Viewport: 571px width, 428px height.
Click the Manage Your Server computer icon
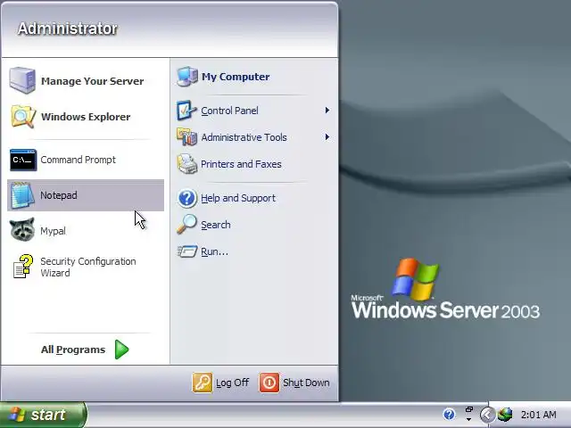click(22, 80)
